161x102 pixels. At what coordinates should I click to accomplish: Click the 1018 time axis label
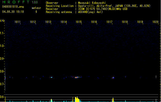[x=125, y=22]
